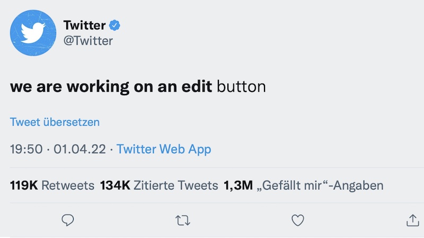The width and height of the screenshot is (424, 238).
Task: Open the Twitter bird profile avatar
Action: pyautogui.click(x=33, y=33)
